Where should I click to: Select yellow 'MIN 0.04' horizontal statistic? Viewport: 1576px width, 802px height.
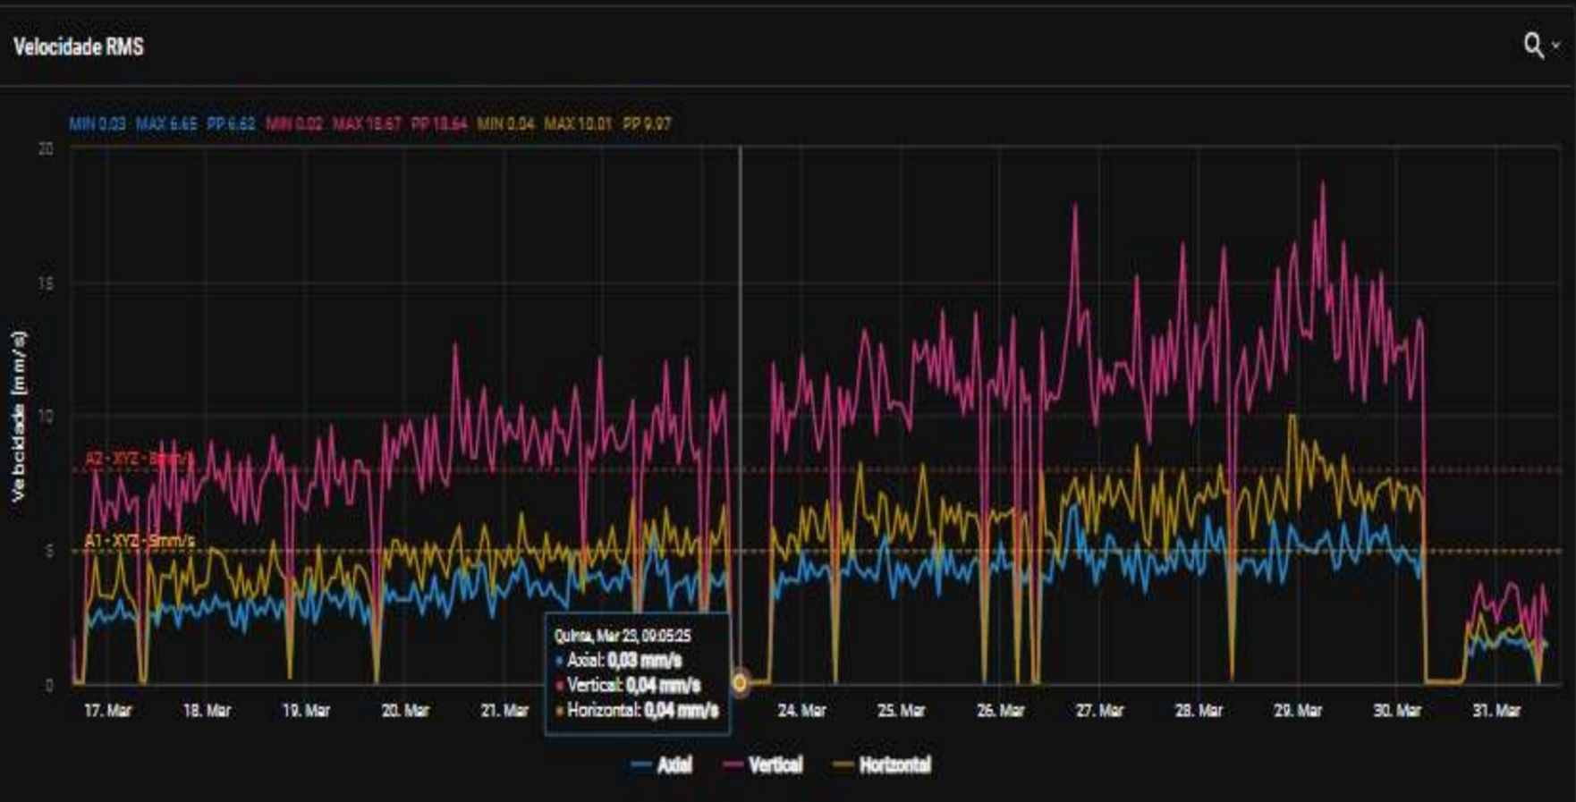click(x=505, y=123)
